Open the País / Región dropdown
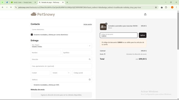Viewport: 179px width, 100px height. 61,46
